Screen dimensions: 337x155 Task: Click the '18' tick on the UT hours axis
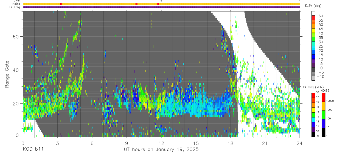click(x=231, y=143)
